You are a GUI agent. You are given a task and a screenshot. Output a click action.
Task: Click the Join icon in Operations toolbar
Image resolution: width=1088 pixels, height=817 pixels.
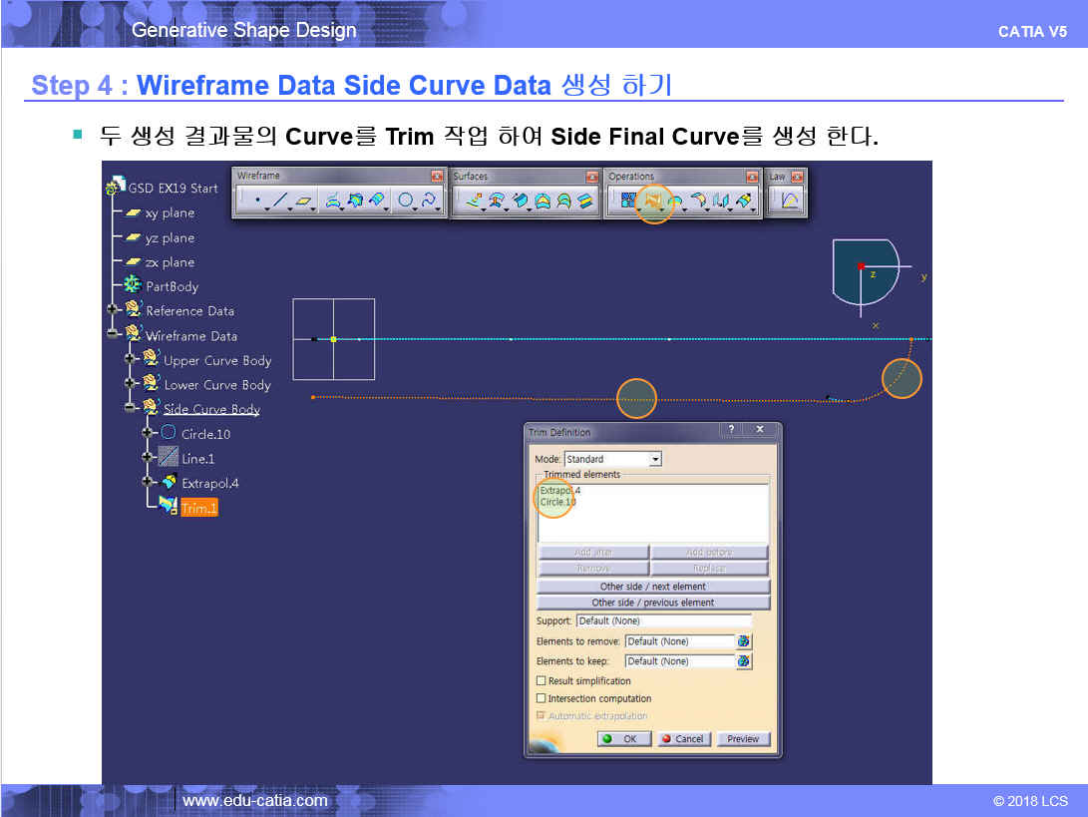[628, 202]
